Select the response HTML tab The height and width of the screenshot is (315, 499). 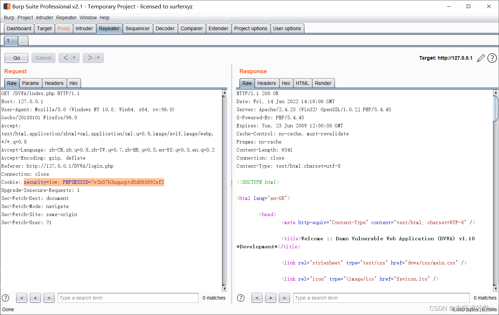(x=302, y=83)
